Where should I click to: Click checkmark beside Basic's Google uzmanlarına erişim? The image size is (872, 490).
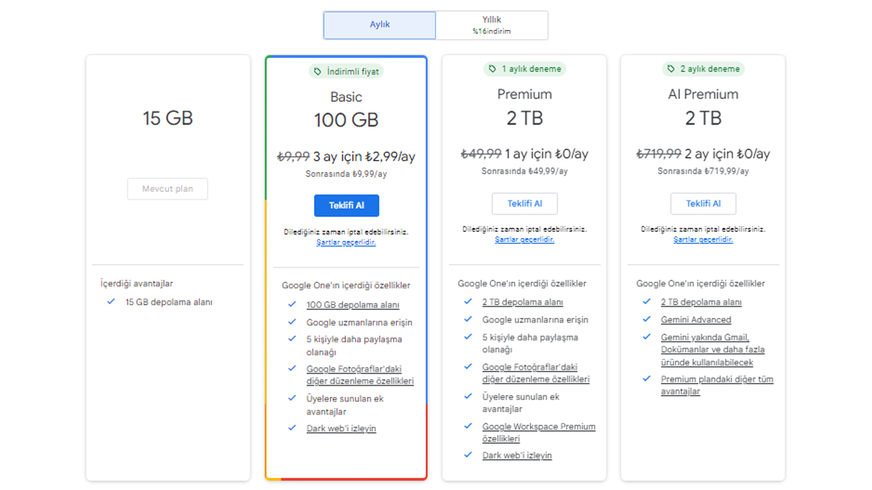pos(292,322)
